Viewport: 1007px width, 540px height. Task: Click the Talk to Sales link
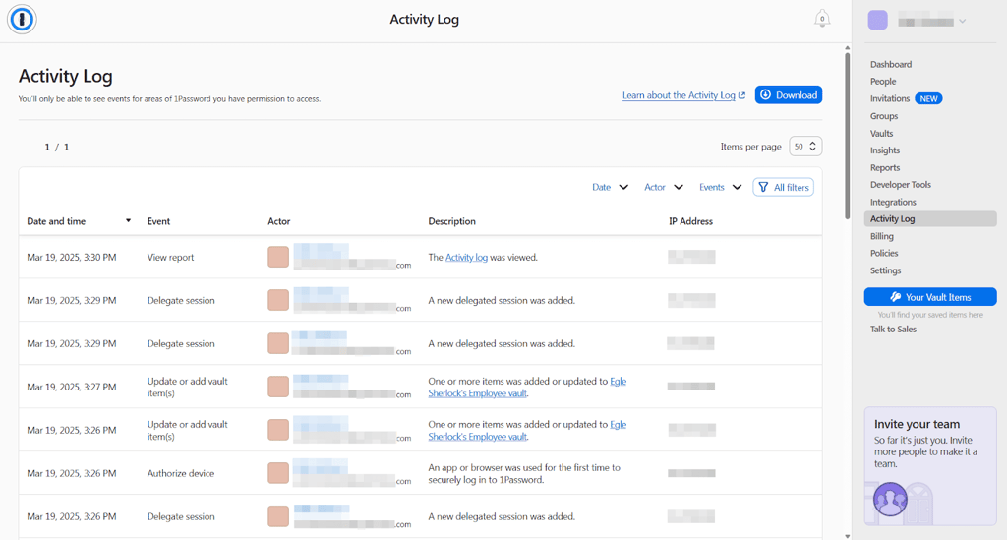(893, 330)
